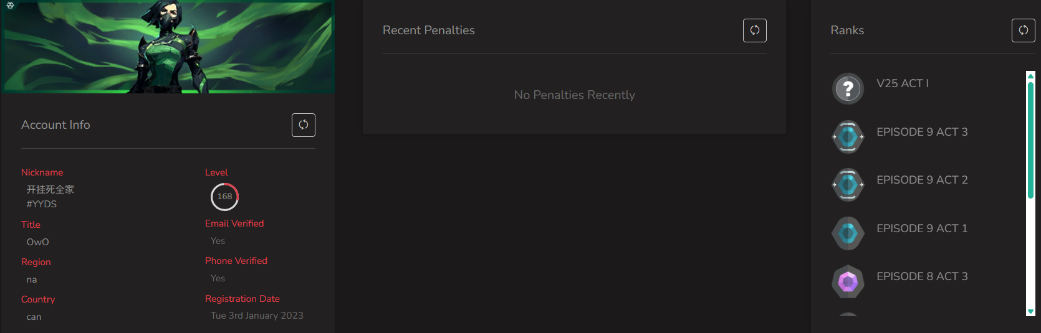The image size is (1041, 333).
Task: Click the Episode 9 Act 1 rank badge
Action: (x=848, y=233)
